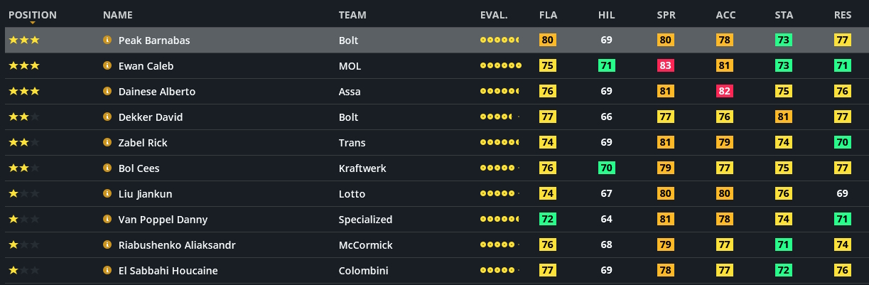This screenshot has width=869, height=285.
Task: Click Dainese Alberto's red 82 acceleration rating
Action: coord(725,92)
